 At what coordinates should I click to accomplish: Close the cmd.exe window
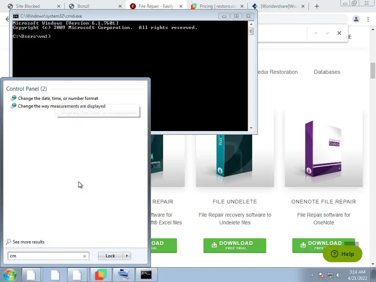click(x=249, y=16)
